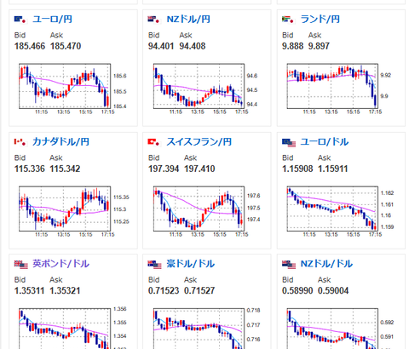This screenshot has width=409, height=349.
Task: Click the Euro/Yen flag icon
Action: (20, 20)
